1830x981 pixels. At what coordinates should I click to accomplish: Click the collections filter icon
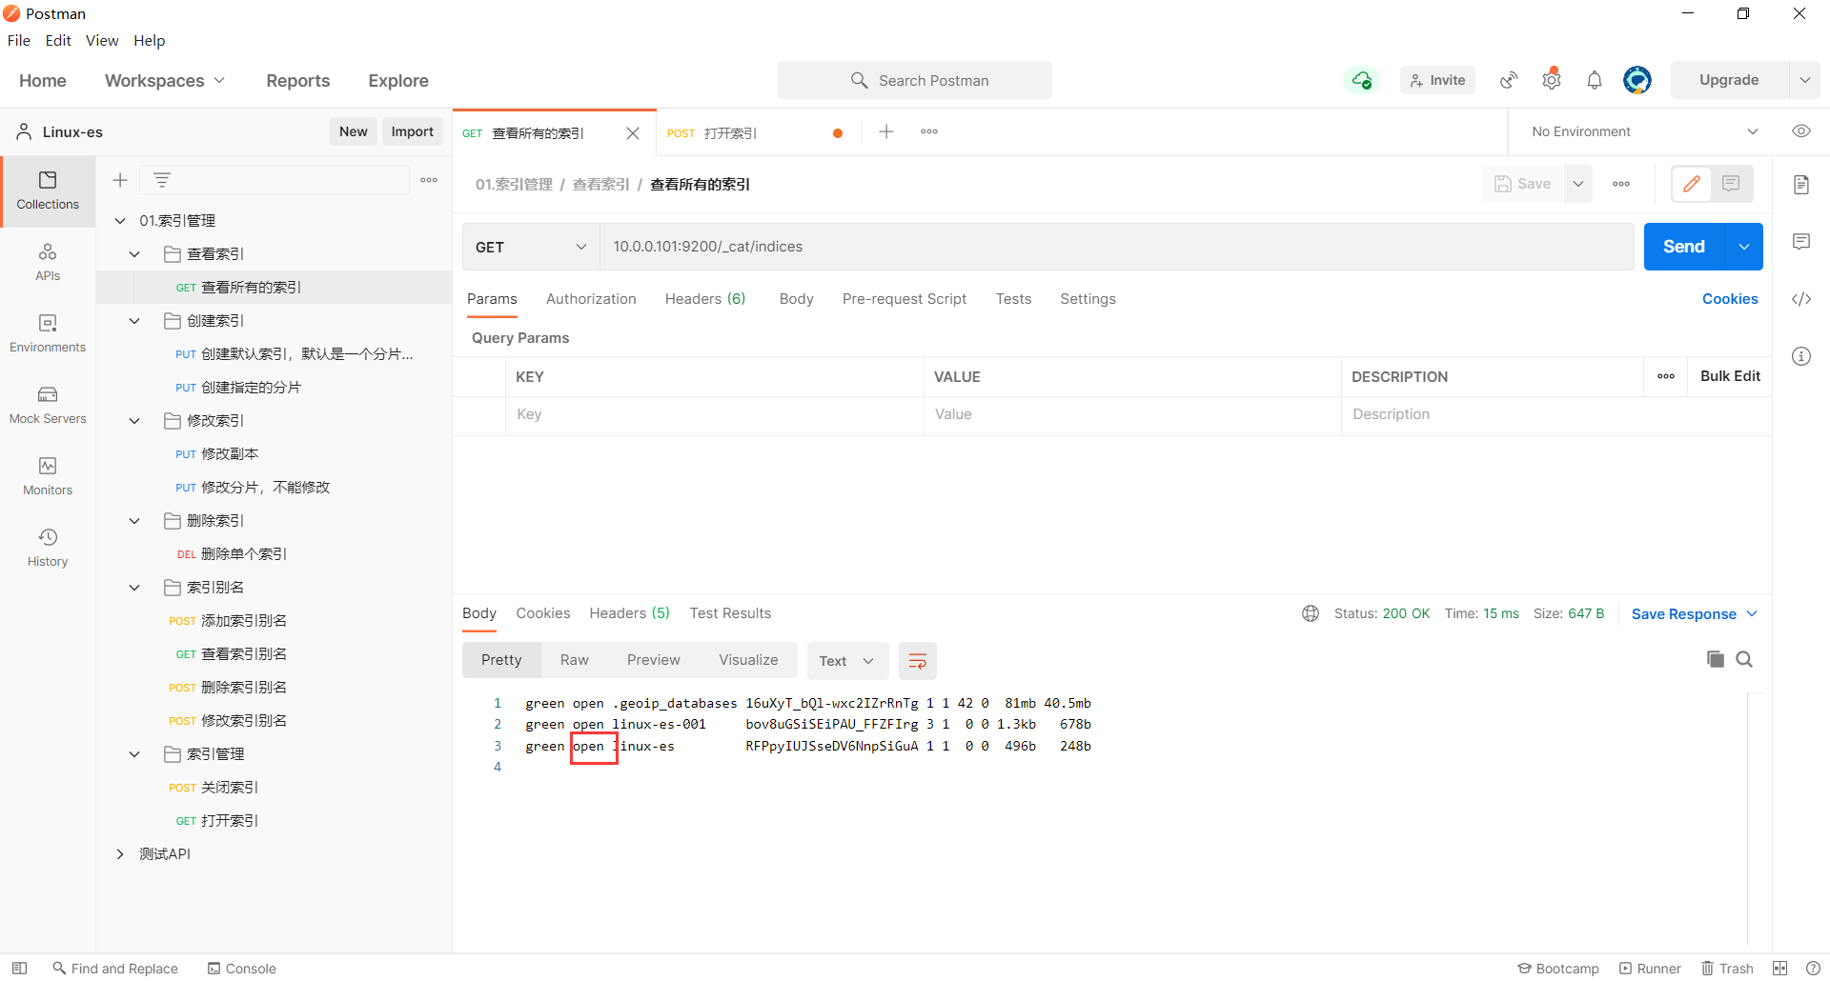click(162, 180)
